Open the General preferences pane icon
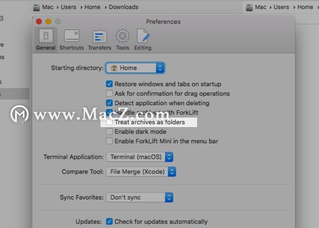The height and width of the screenshot is (228, 319). point(46,36)
